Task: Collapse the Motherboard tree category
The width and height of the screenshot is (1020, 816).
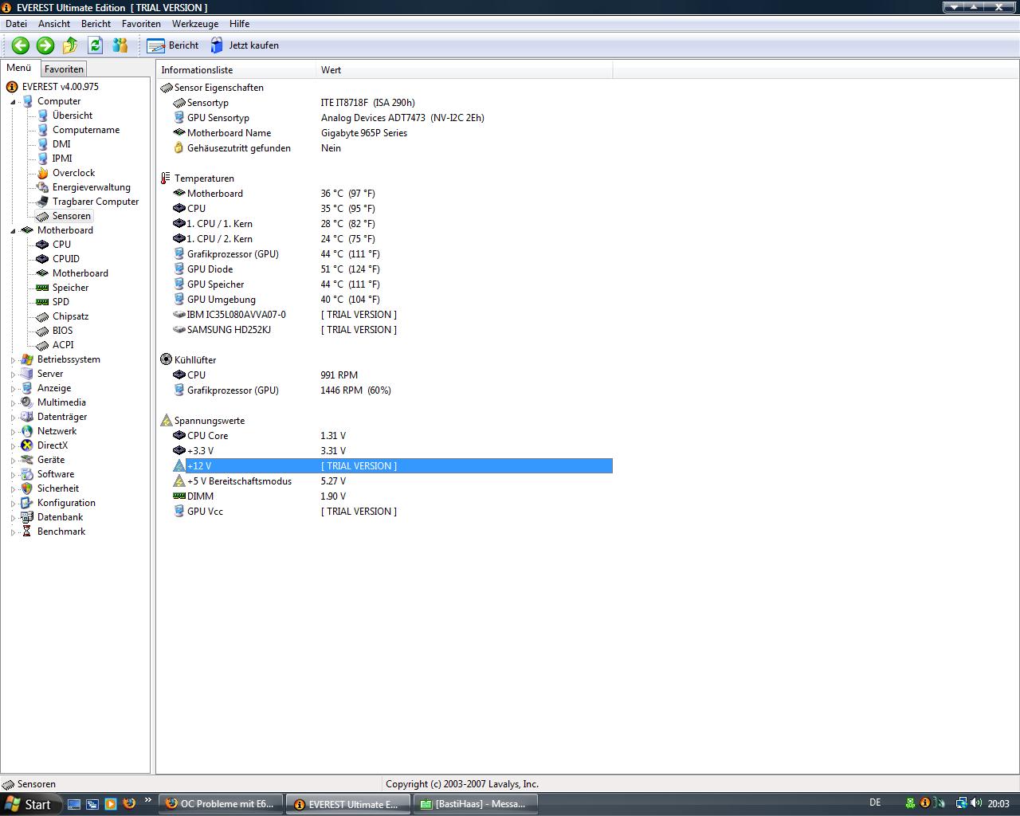Action: 13,231
